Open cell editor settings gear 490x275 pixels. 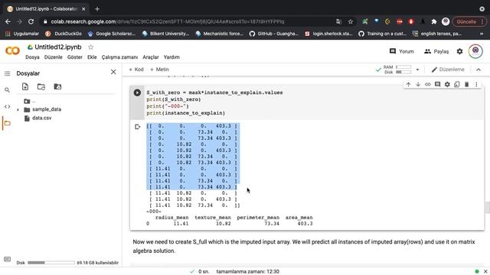447,85
